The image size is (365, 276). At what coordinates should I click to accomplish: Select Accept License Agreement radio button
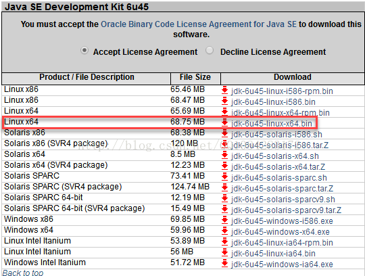84,50
